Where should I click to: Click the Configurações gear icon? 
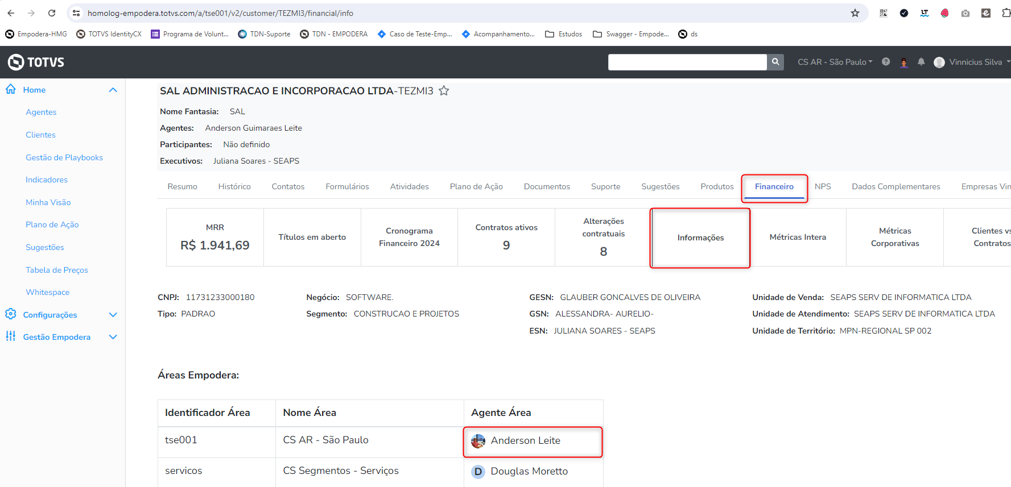pos(11,314)
